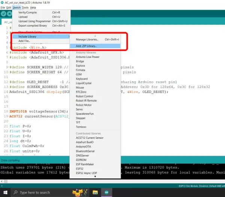Include the Servo library

tap(95, 109)
